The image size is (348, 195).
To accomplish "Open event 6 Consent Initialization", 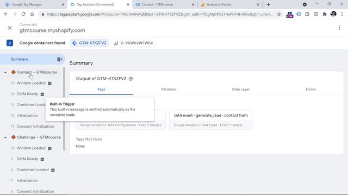I will (x=33, y=191).
